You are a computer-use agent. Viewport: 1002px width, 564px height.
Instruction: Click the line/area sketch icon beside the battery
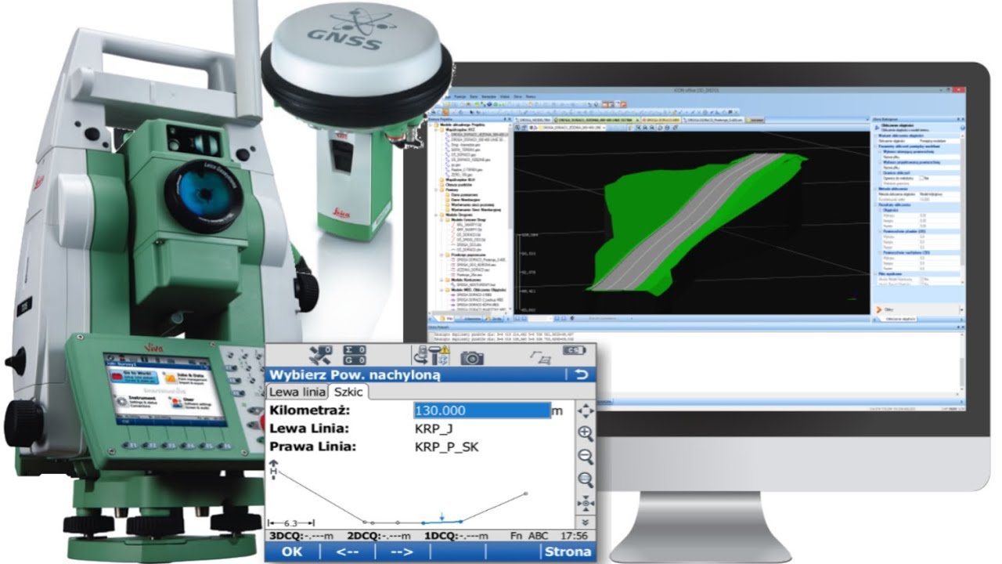(540, 357)
